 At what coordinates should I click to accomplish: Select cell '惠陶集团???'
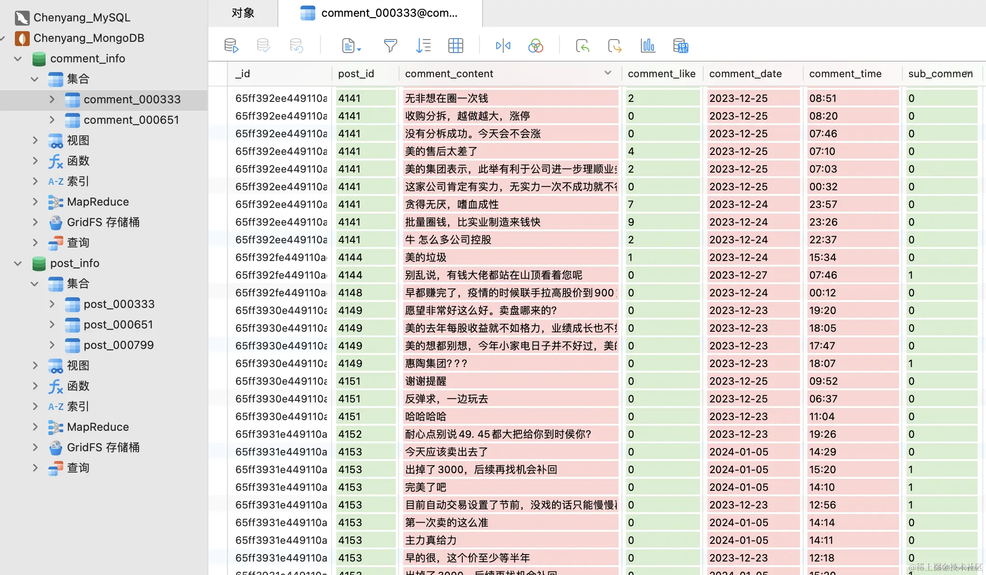coord(510,363)
